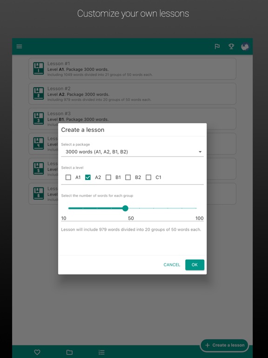Select the Lesson #1 title text
The width and height of the screenshot is (268, 358).
pyautogui.click(x=59, y=63)
